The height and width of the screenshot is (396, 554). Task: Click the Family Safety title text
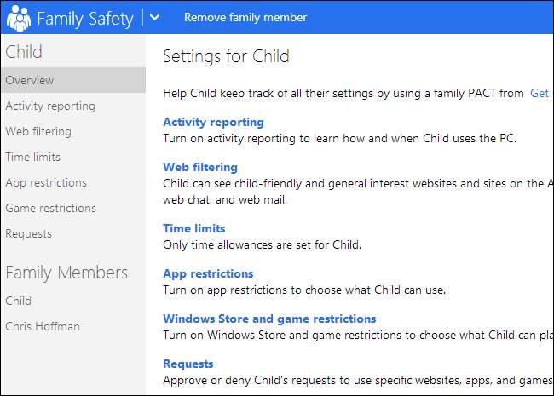[x=85, y=17]
